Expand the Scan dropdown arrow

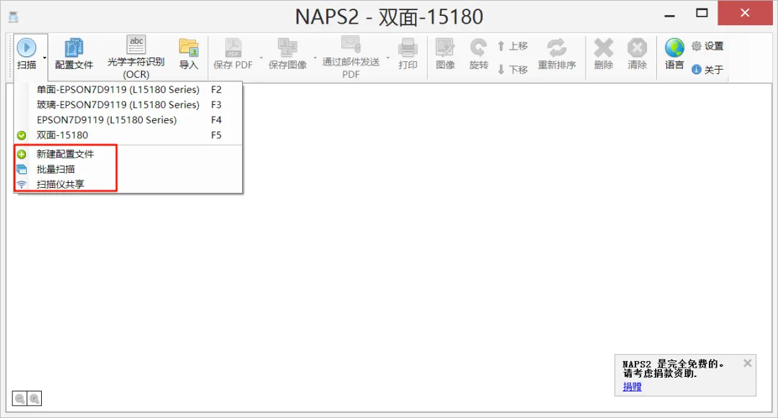click(x=45, y=58)
